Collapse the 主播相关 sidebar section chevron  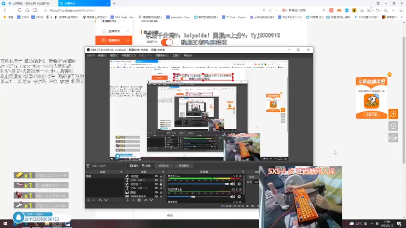tap(128, 31)
